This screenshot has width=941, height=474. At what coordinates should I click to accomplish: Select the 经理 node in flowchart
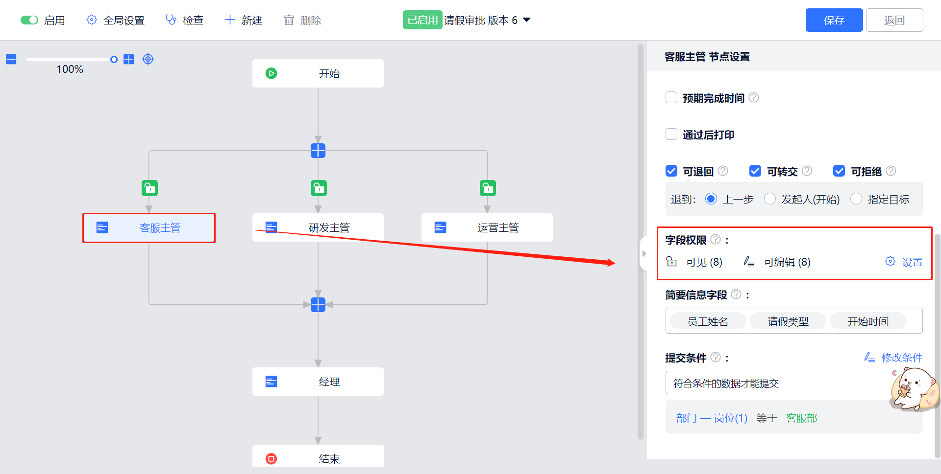pos(318,382)
